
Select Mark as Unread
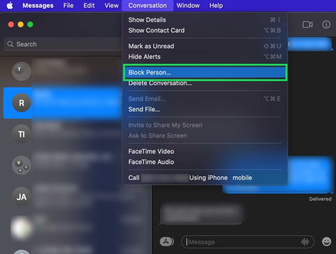[x=205, y=46]
